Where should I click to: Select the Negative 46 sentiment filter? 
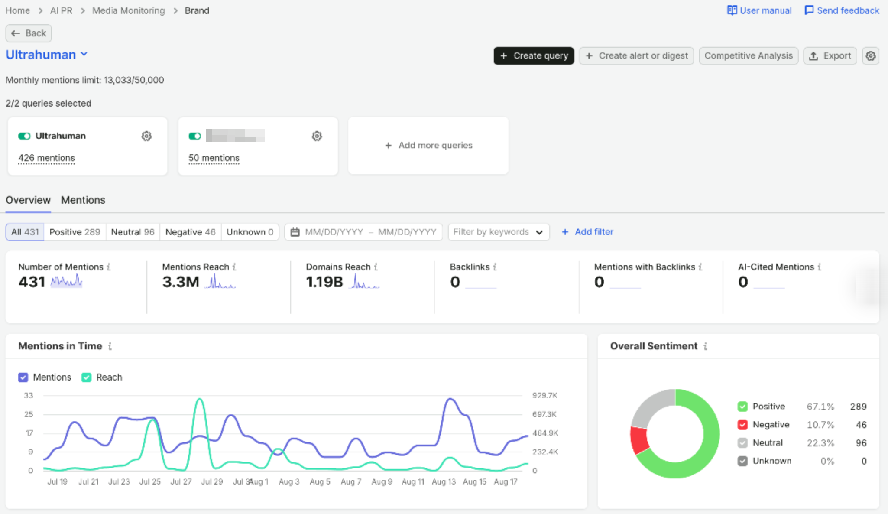pos(191,232)
